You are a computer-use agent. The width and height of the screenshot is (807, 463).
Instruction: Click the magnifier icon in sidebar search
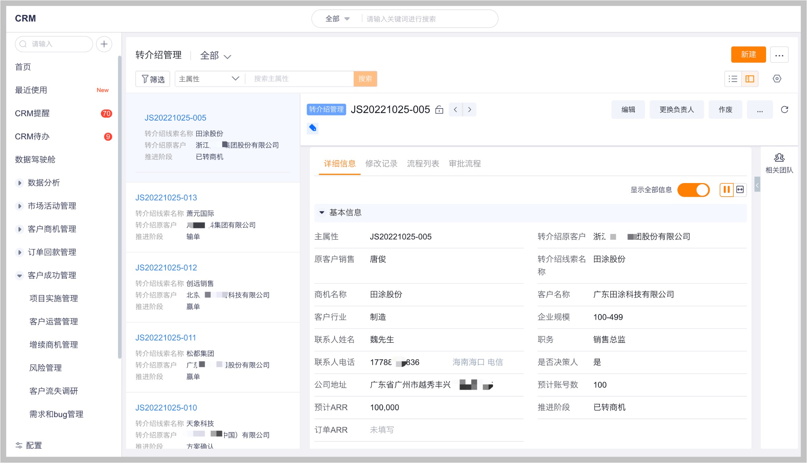pyautogui.click(x=23, y=44)
